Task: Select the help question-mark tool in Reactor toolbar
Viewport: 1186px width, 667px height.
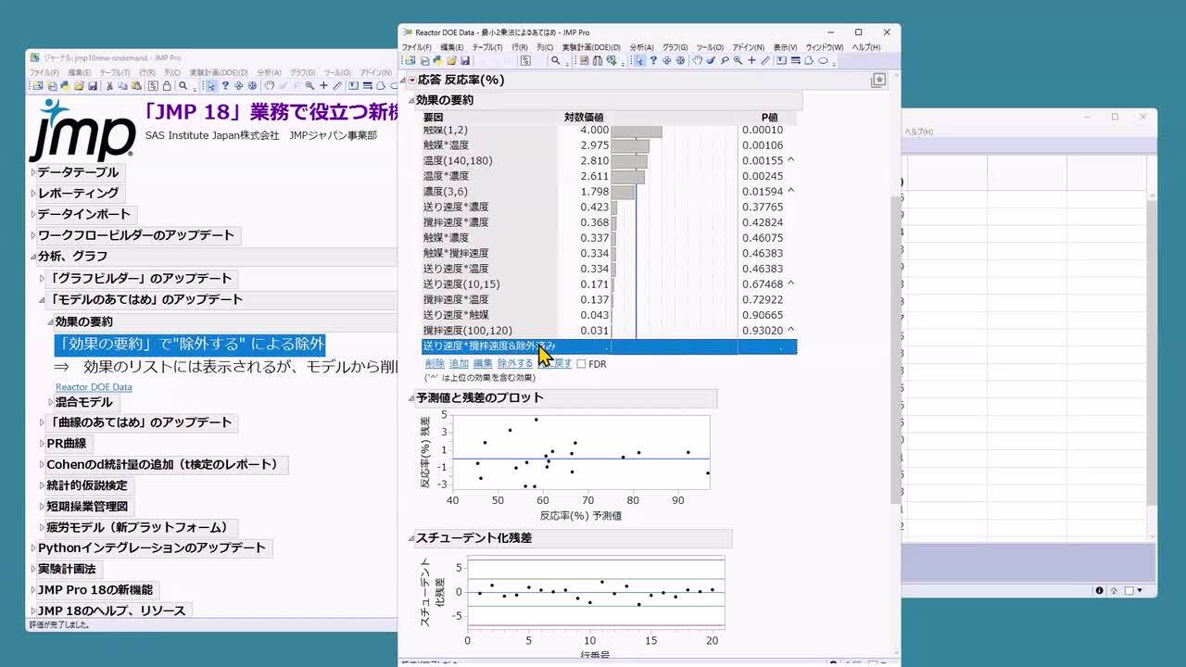Action: 653,61
